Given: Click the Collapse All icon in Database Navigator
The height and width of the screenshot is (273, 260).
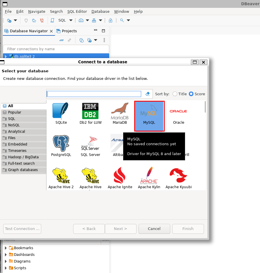Looking at the screenshot, I should [x=62, y=40].
